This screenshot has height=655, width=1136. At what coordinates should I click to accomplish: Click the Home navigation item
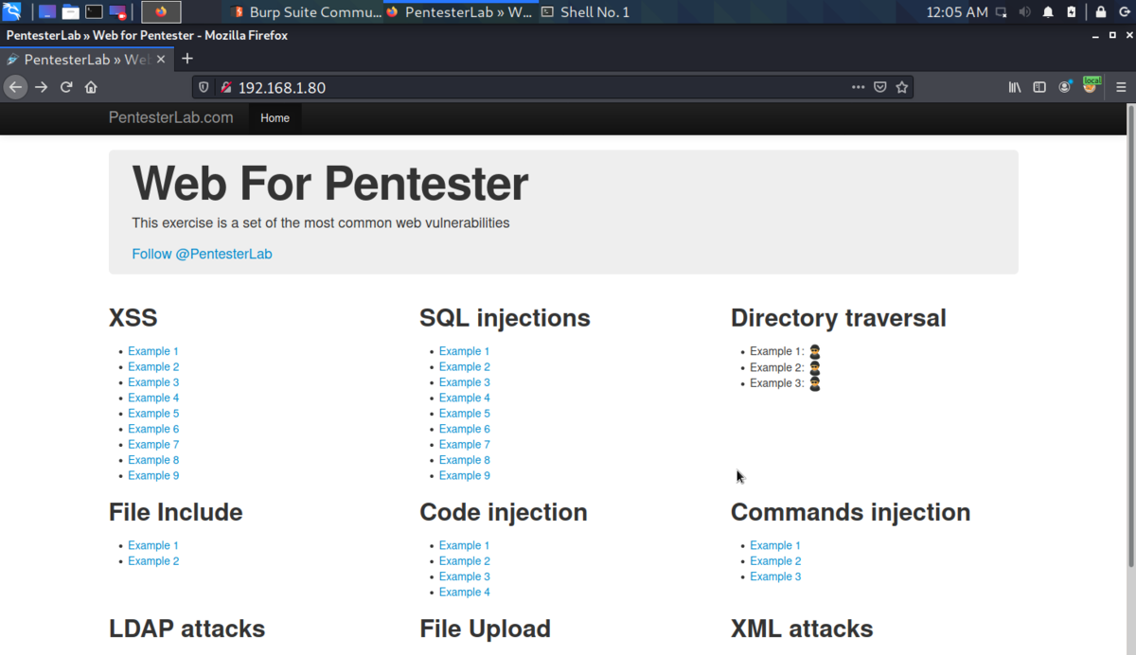coord(275,118)
